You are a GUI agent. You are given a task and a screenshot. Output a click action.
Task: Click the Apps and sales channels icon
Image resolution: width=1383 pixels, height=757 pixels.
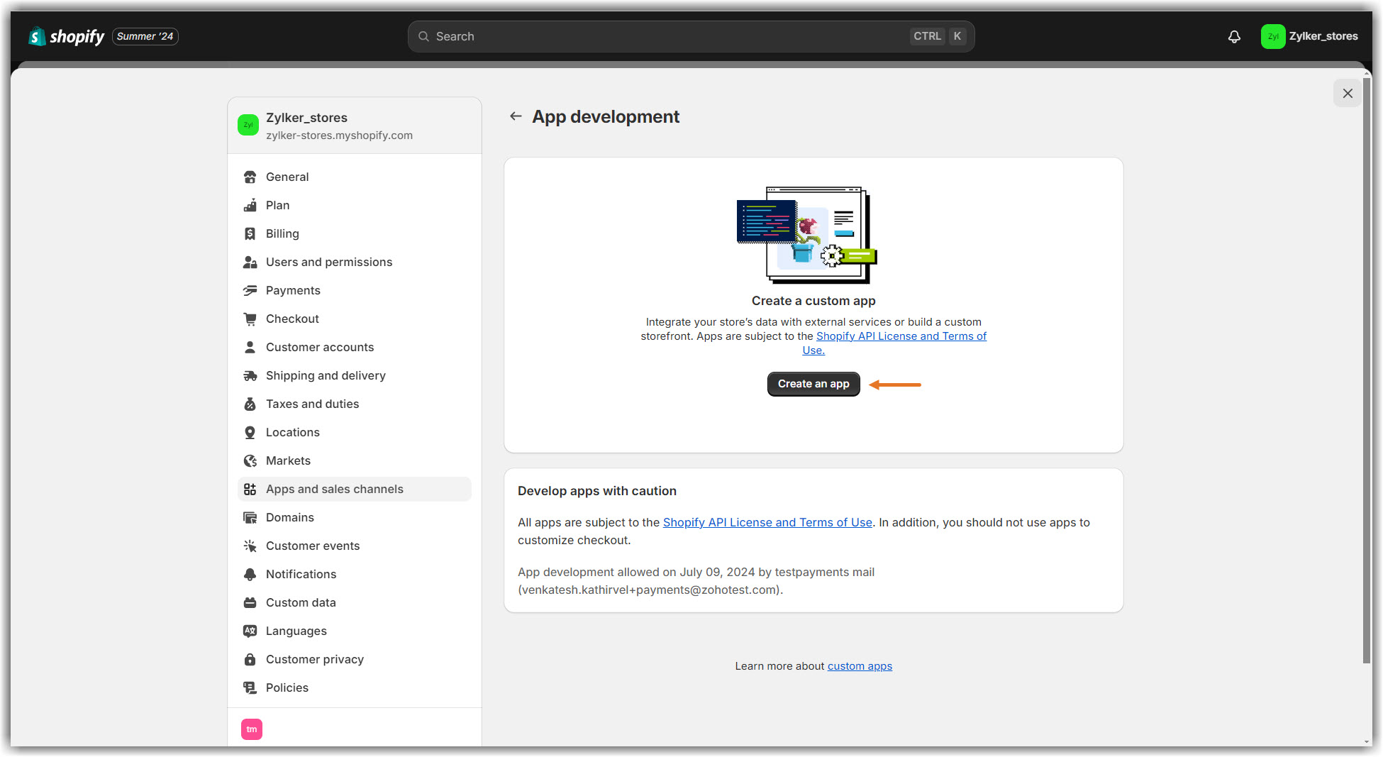click(250, 489)
